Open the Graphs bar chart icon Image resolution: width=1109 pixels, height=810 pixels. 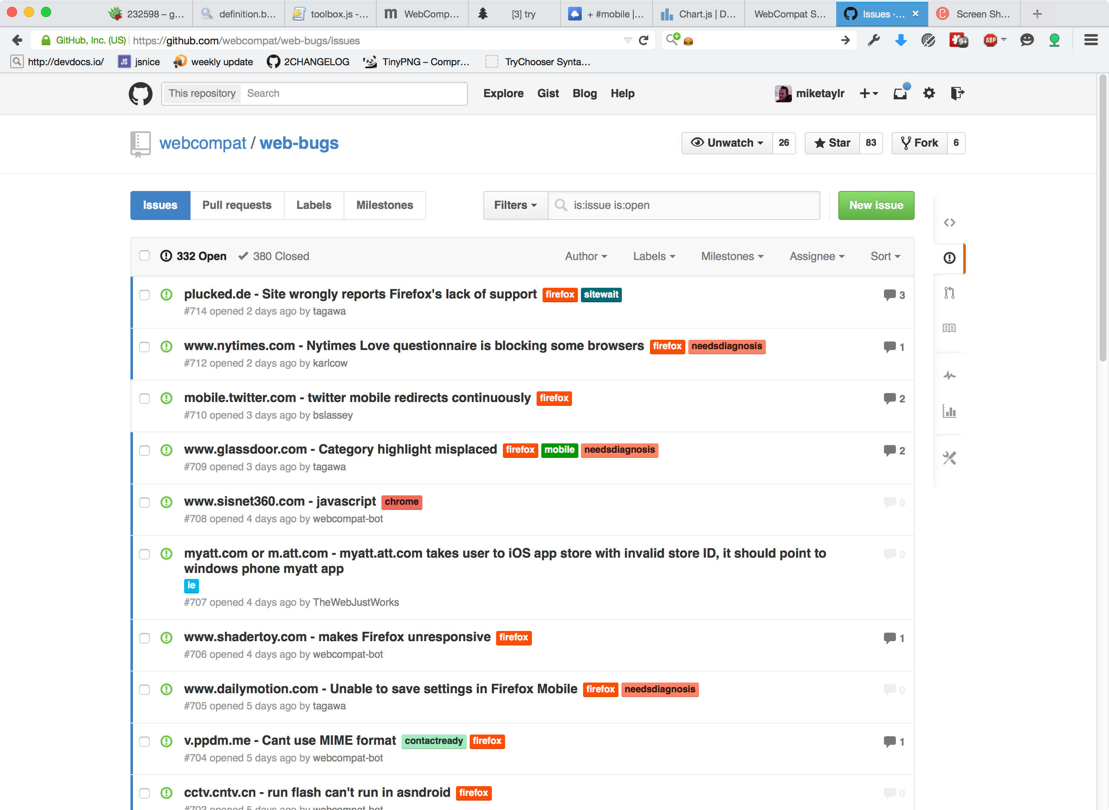949,411
